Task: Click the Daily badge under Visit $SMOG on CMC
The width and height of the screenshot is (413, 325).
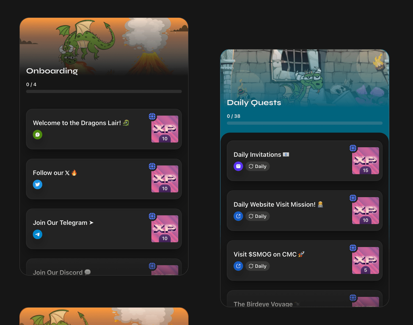Action: point(257,266)
